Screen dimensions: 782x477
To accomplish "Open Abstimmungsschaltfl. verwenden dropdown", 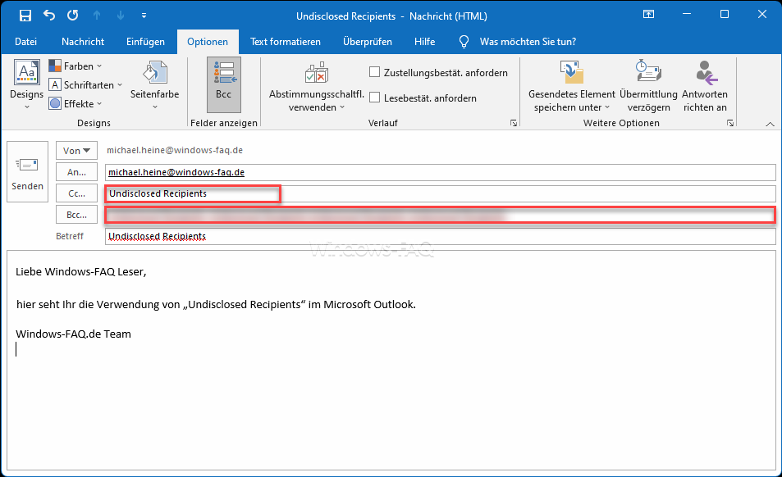I will (x=316, y=87).
